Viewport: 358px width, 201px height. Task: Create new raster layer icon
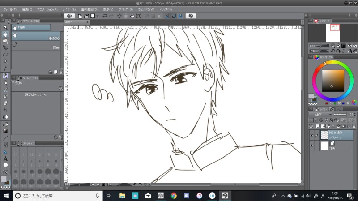point(317,126)
